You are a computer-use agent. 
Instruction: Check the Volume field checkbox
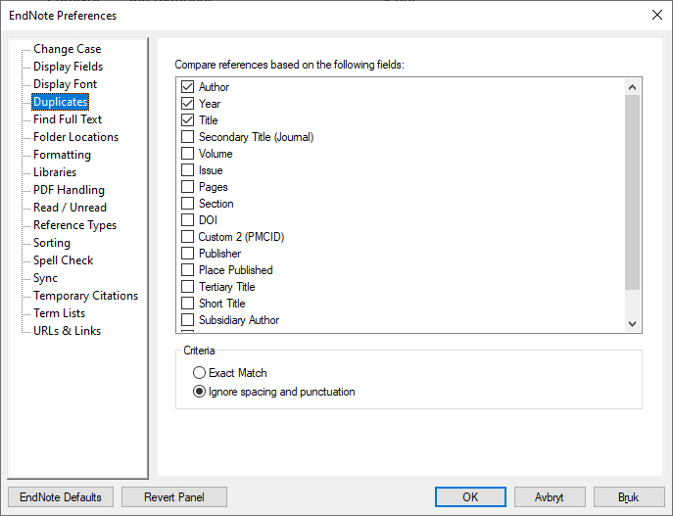187,154
